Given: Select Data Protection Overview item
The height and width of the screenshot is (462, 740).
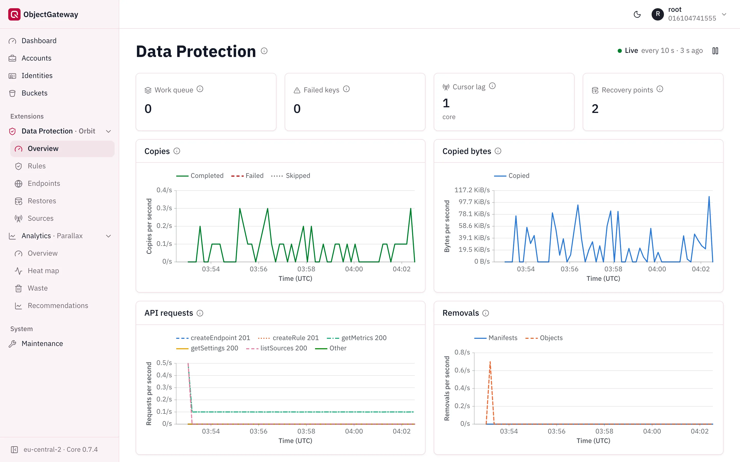Looking at the screenshot, I should pyautogui.click(x=62, y=149).
